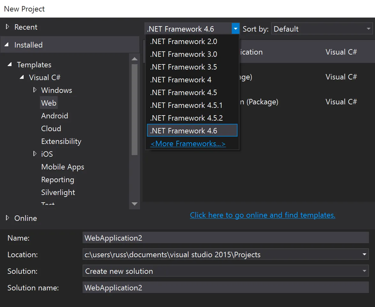375x307 pixels.
Task: Select the Android template category
Action: [55, 116]
